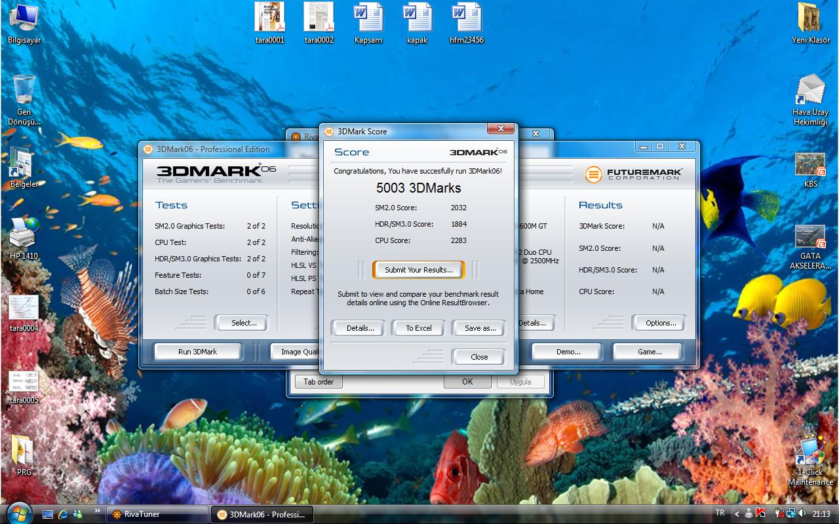Click the grey user tray icon
The image size is (839, 524).
click(x=749, y=514)
